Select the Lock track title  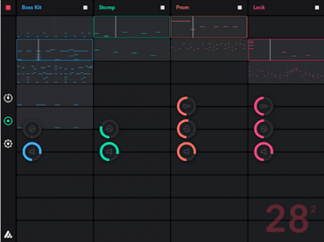click(x=259, y=7)
